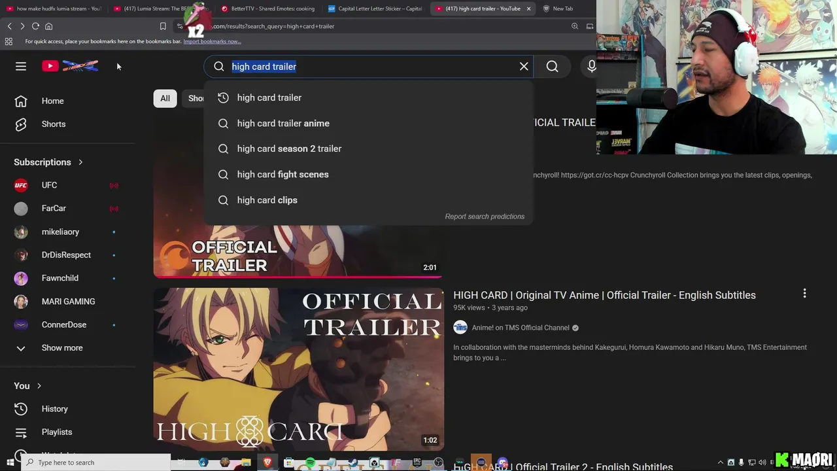The height and width of the screenshot is (471, 837).
Task: Open Brave browser in the taskbar
Action: [x=267, y=462]
